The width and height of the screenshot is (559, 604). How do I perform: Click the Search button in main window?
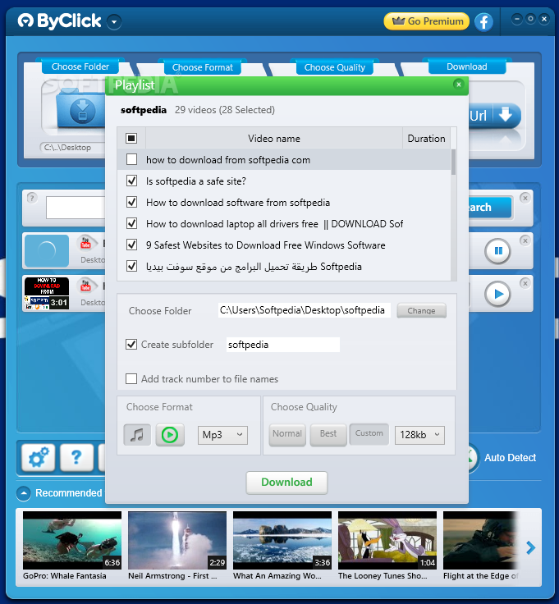(x=490, y=208)
